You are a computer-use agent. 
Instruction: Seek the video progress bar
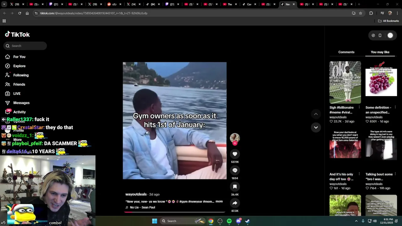click(x=174, y=212)
